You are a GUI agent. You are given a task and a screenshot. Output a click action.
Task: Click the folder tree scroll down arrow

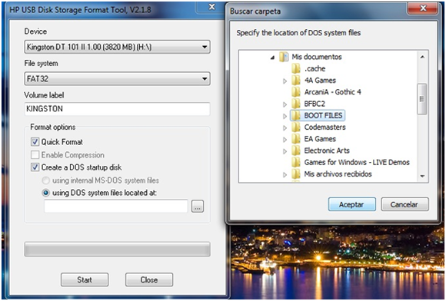(422, 176)
